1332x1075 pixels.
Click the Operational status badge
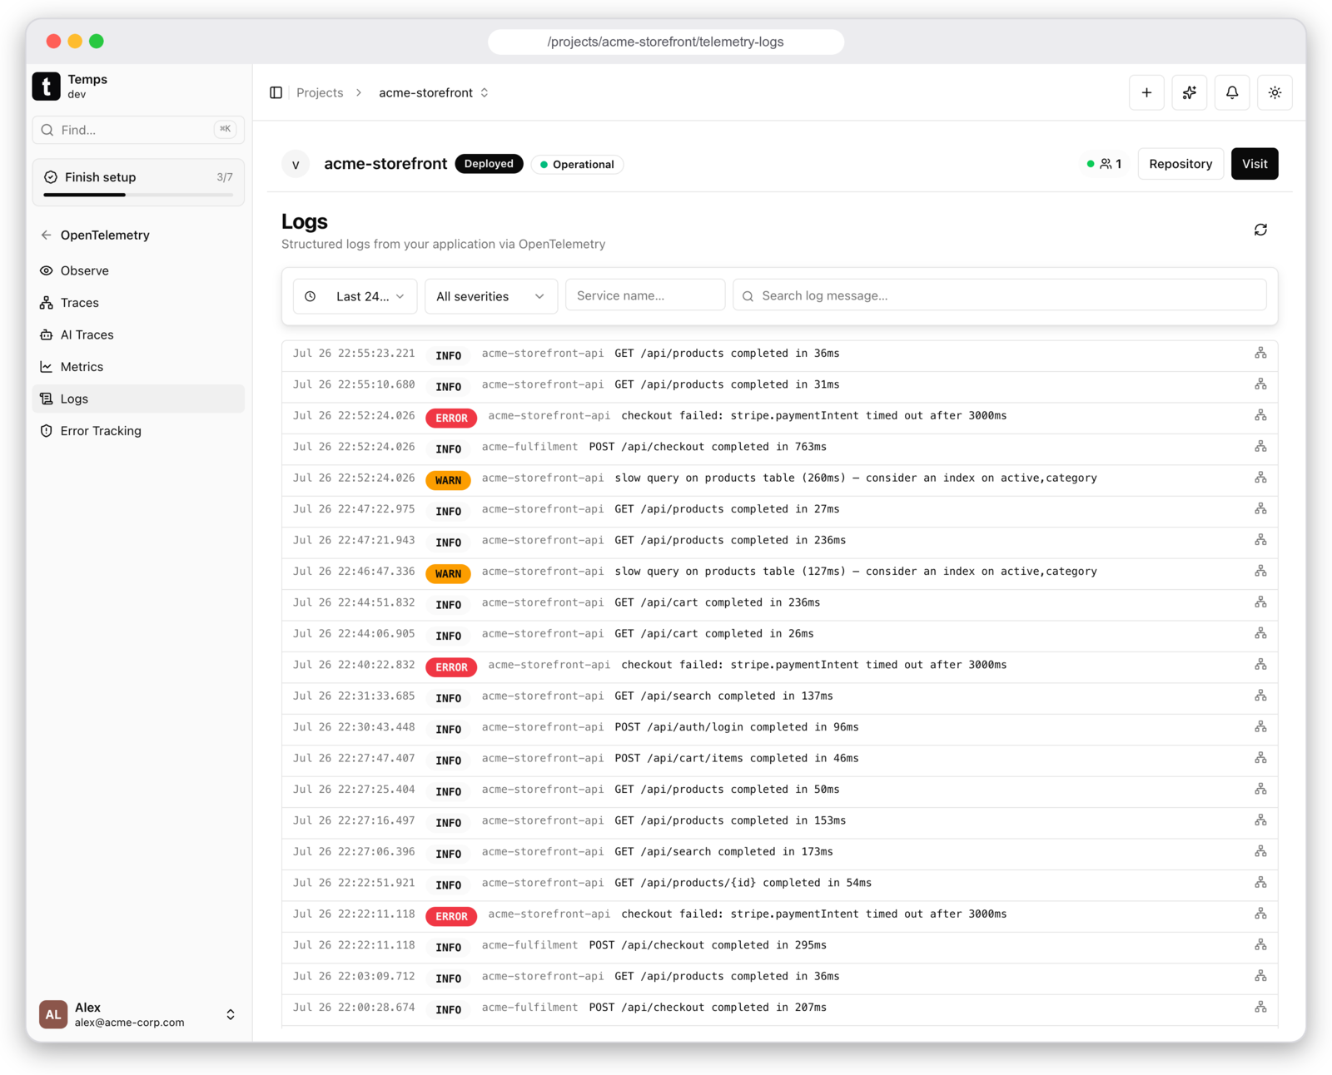coord(577,165)
